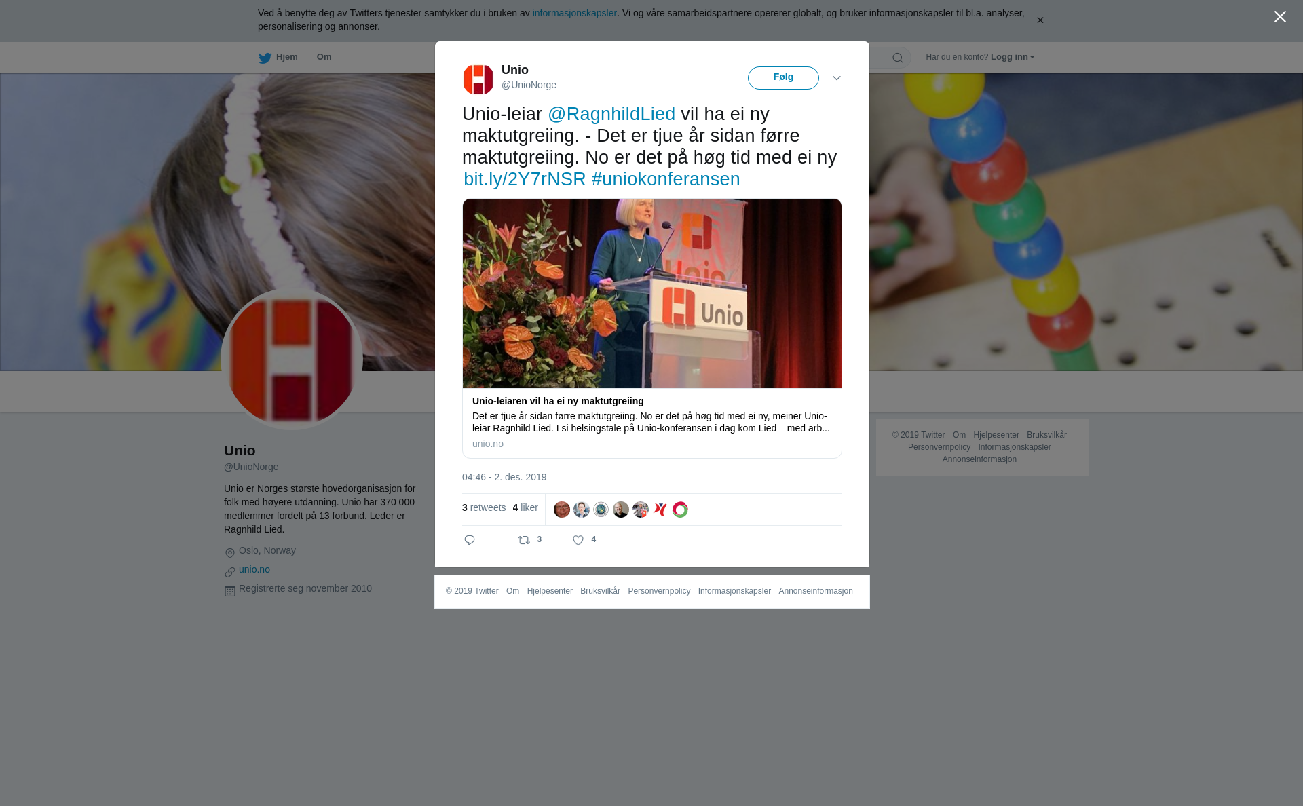Dismiss the cookie notice banner
Screen dimensions: 1303x806
[1040, 20]
